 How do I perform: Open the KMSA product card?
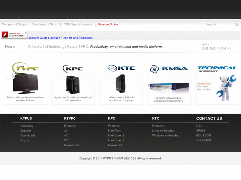point(169,84)
